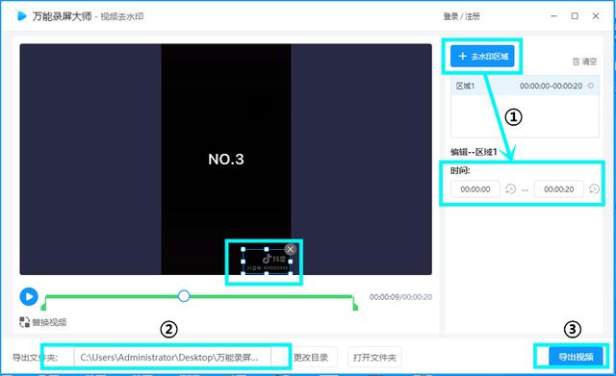Image resolution: width=616 pixels, height=376 pixels.
Task: Click the 去水印区域 add button
Action: pyautogui.click(x=482, y=56)
